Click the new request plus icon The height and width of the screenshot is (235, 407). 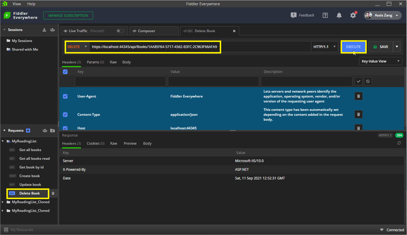click(28, 131)
